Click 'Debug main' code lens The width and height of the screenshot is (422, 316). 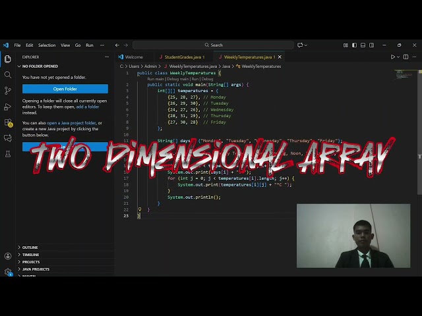[177, 79]
